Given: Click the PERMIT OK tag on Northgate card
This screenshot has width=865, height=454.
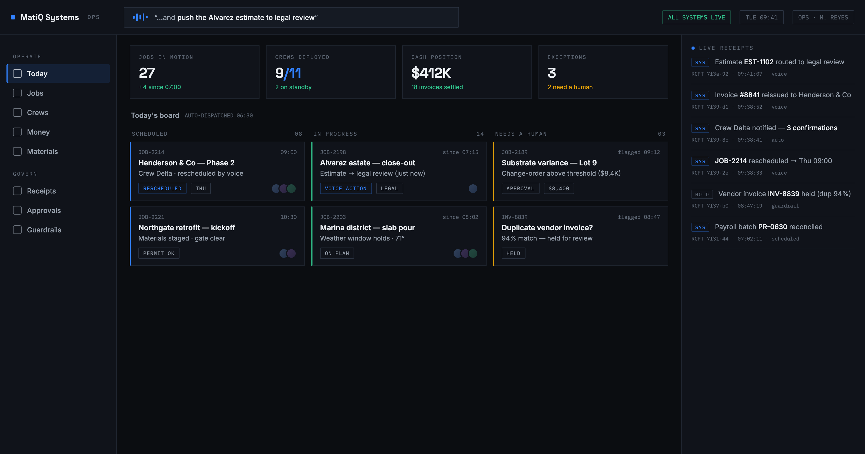Looking at the screenshot, I should point(158,253).
